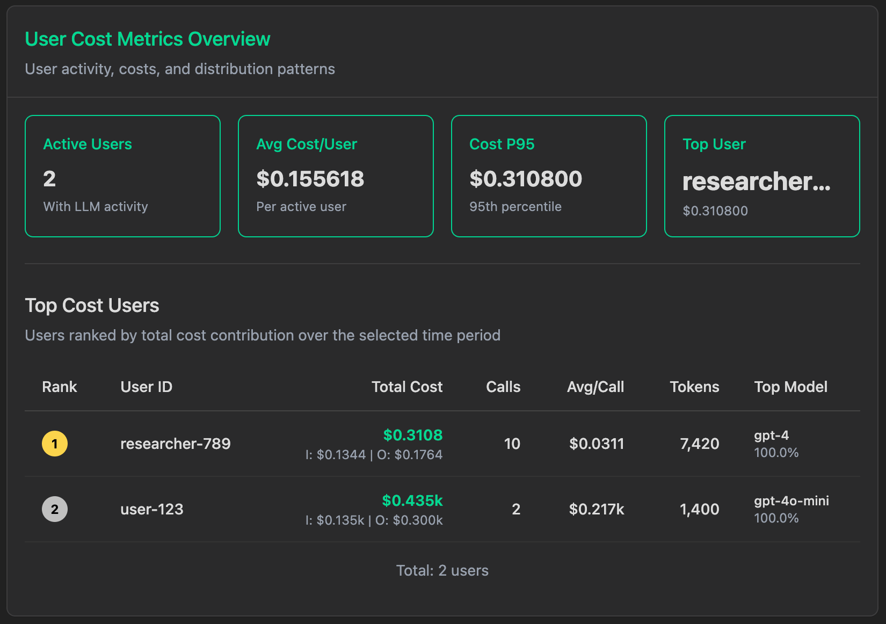
Task: Click the $0.435k total cost value
Action: tap(412, 500)
